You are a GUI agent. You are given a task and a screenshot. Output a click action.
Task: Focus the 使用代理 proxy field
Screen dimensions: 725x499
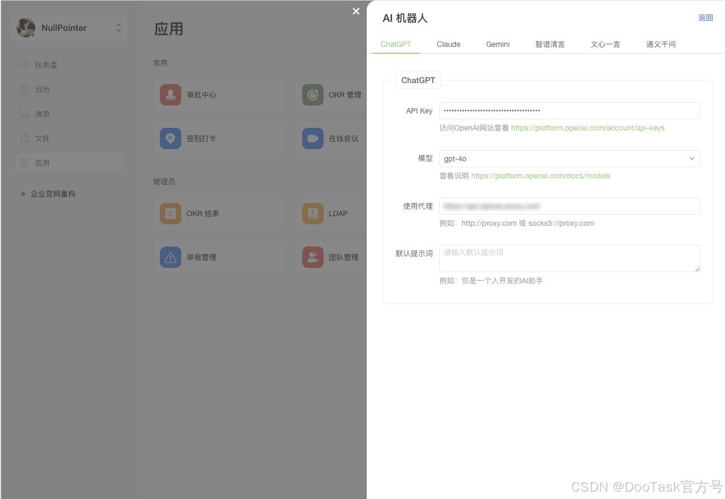[569, 206]
